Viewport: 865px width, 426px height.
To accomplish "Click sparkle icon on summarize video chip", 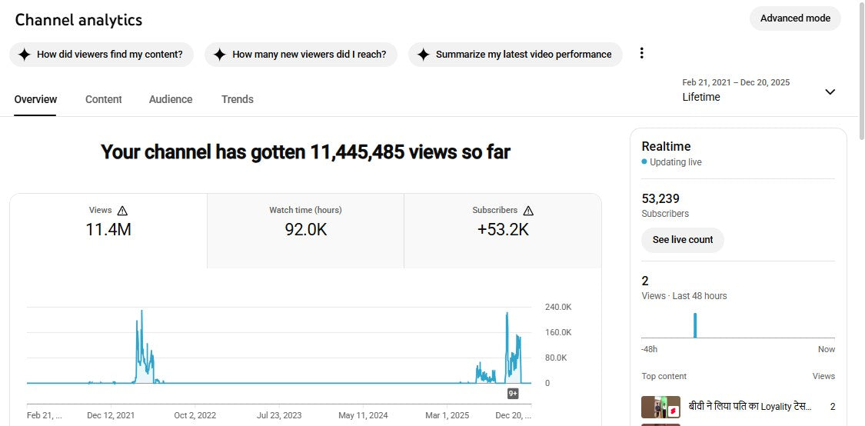I will pyautogui.click(x=423, y=55).
